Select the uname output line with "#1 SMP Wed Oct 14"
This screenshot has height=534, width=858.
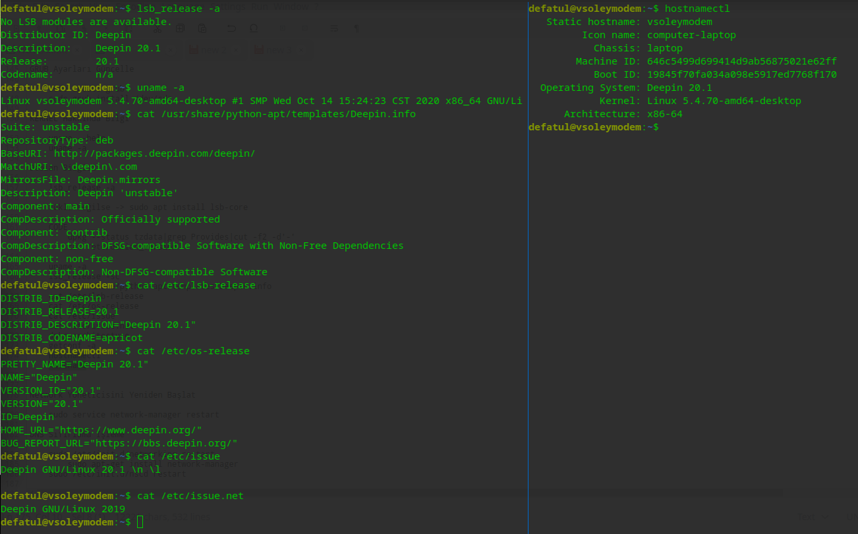pos(262,101)
